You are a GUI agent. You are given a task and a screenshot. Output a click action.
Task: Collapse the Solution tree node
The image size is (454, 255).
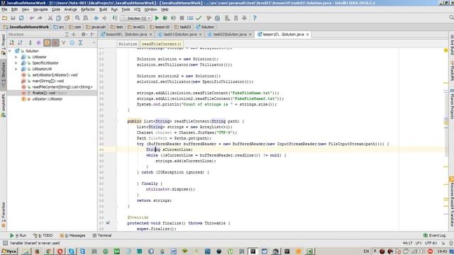[10, 51]
